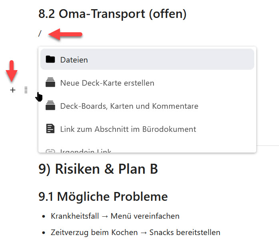Click the 9.1 Mögliche Probleme heading
The height and width of the screenshot is (243, 279).
pos(103,196)
